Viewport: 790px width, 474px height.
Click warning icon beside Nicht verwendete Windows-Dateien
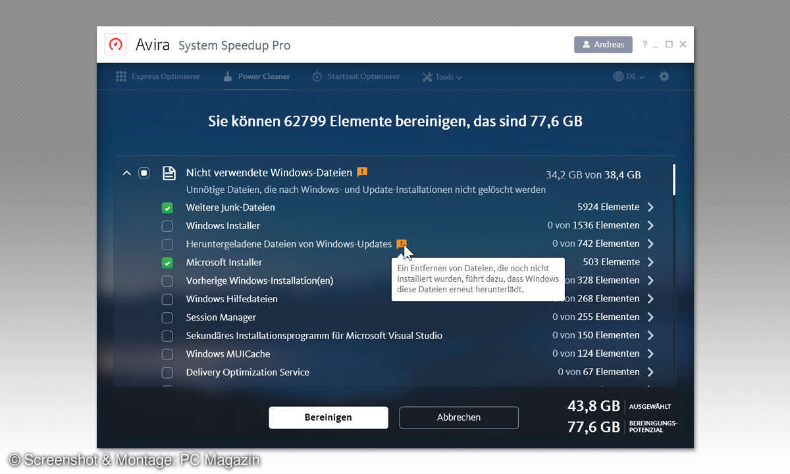[x=362, y=172]
